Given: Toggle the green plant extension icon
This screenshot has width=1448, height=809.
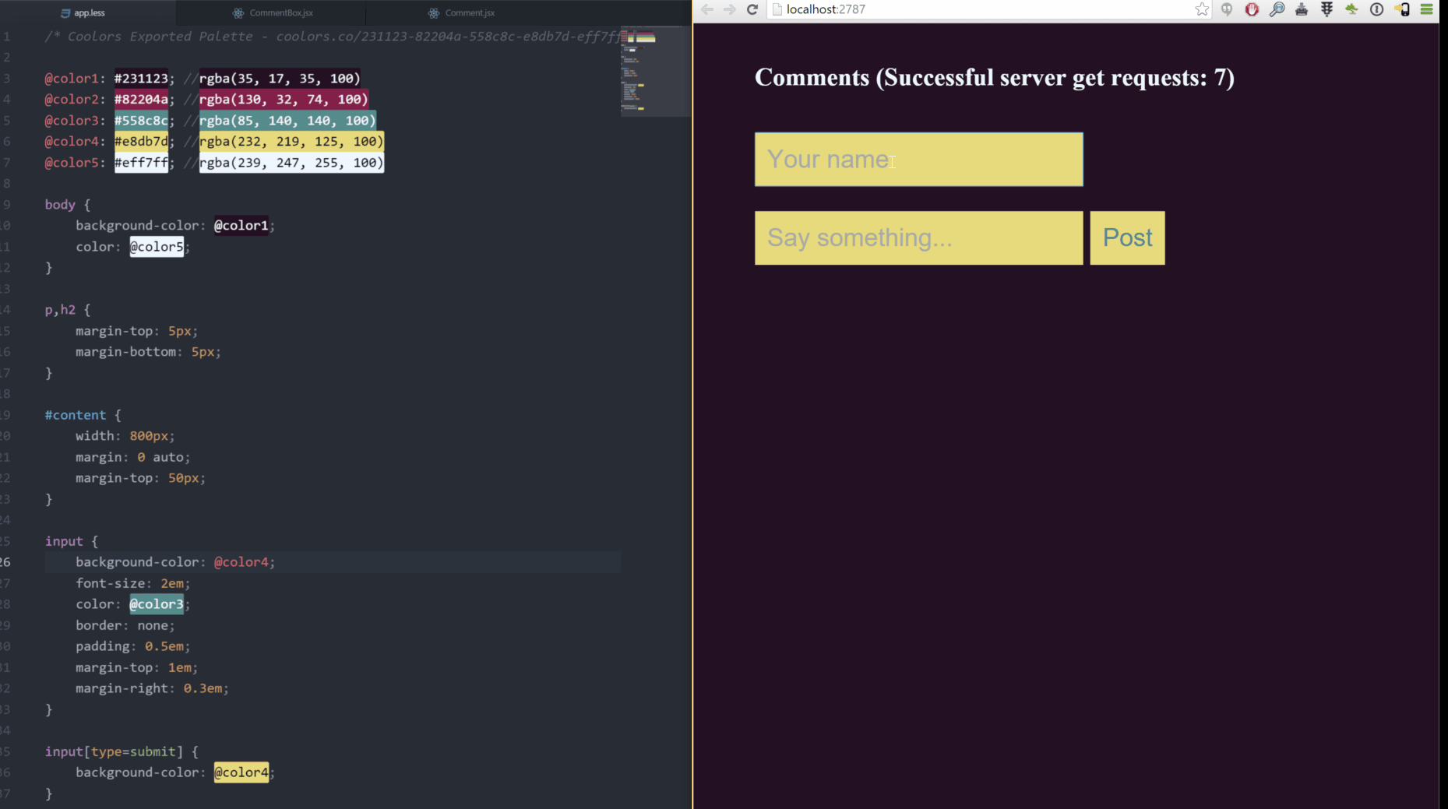Looking at the screenshot, I should click(1351, 9).
